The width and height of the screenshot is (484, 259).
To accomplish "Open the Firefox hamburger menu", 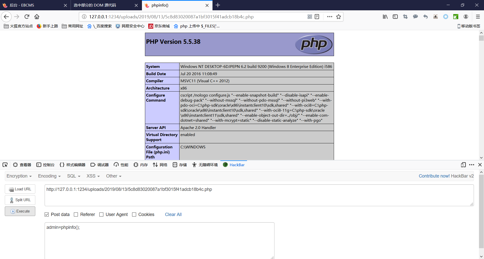I will 478,17.
